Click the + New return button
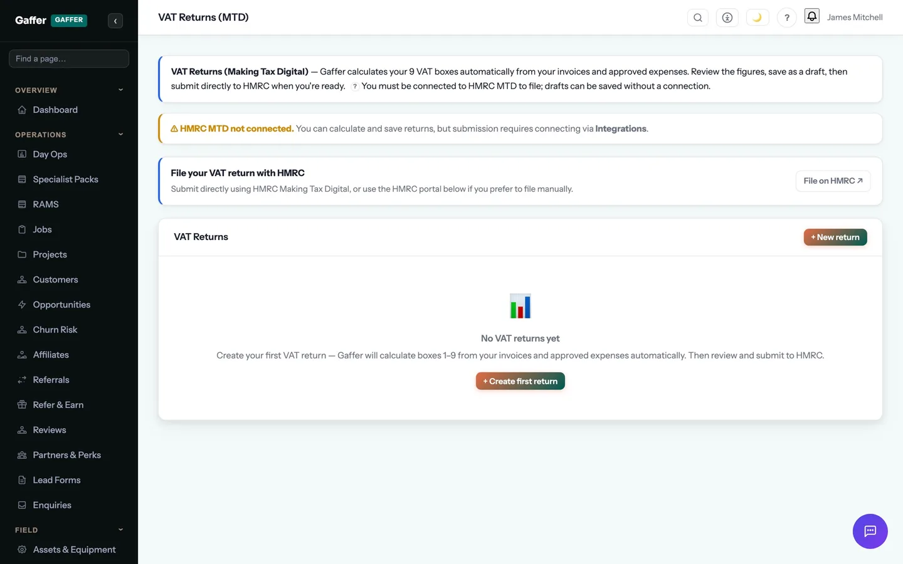 point(835,238)
